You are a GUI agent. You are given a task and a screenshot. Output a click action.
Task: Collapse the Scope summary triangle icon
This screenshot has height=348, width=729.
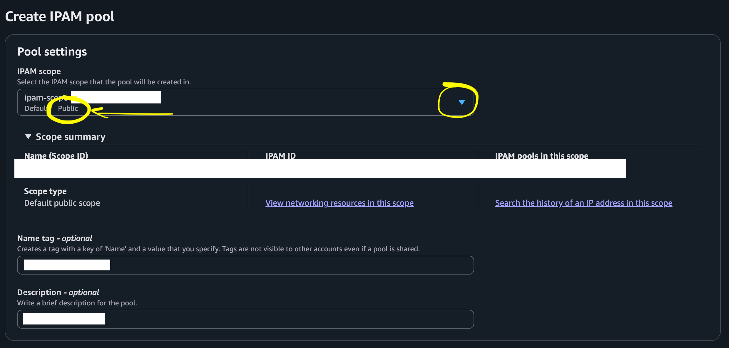click(x=28, y=137)
